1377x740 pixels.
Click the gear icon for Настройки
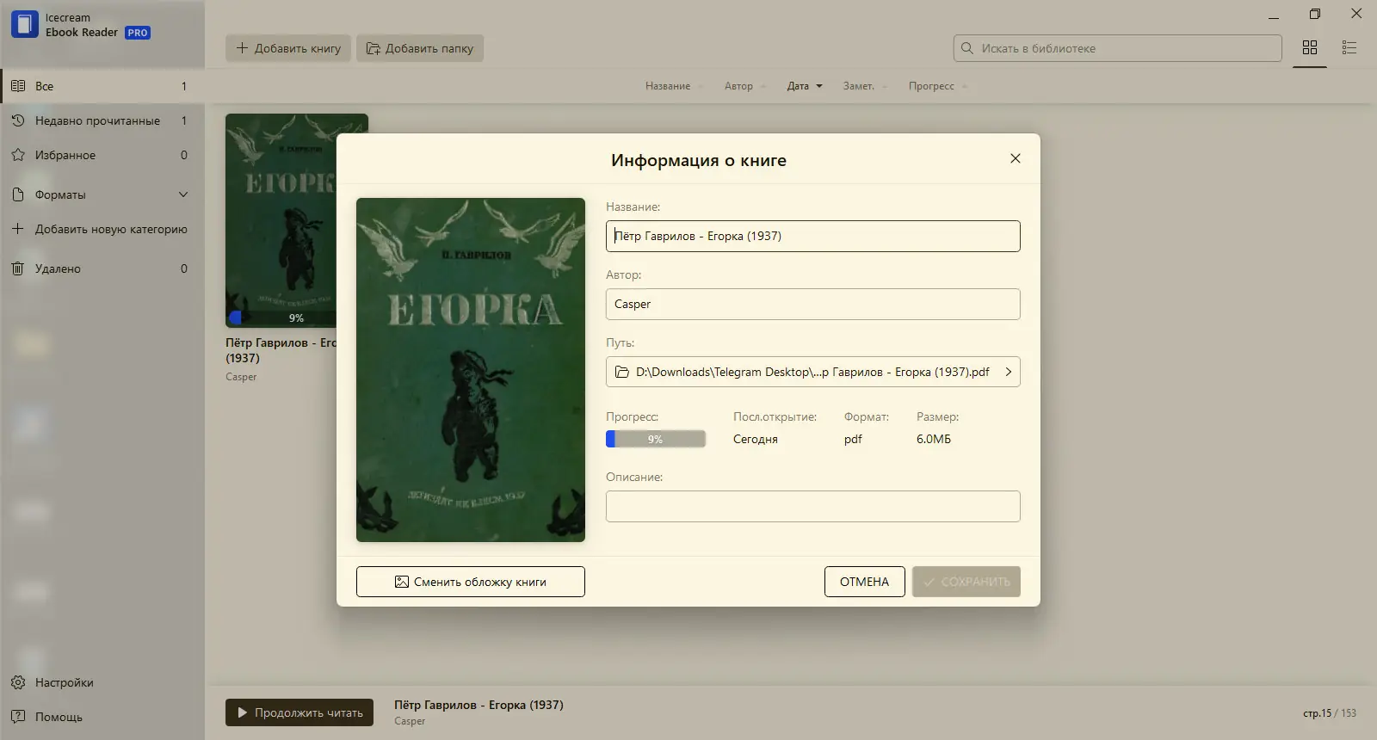coord(18,682)
